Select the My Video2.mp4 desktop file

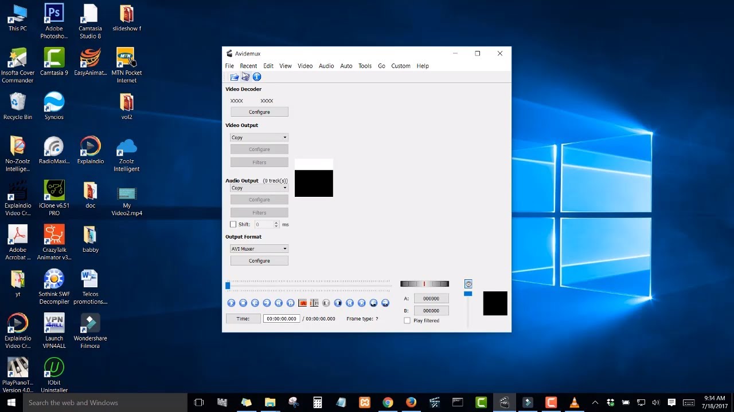(x=127, y=202)
